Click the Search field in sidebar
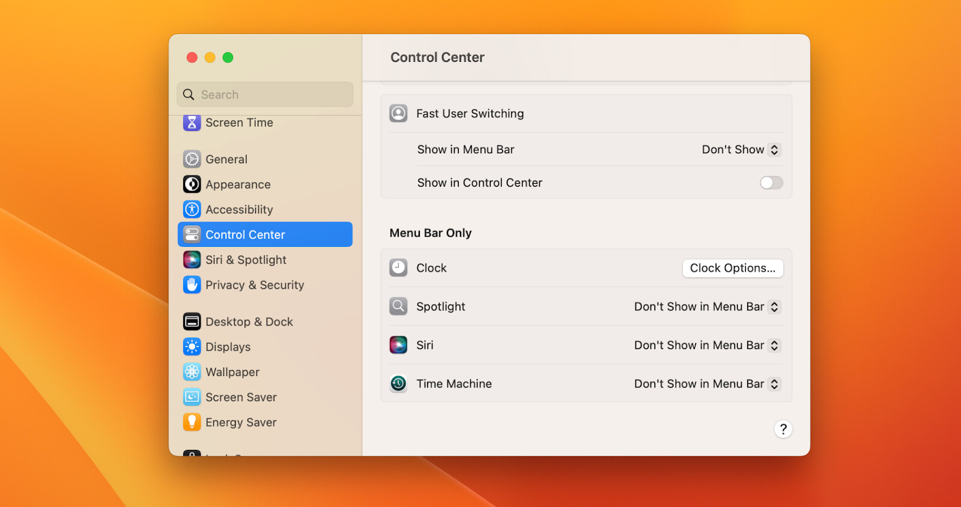The image size is (961, 507). [265, 95]
